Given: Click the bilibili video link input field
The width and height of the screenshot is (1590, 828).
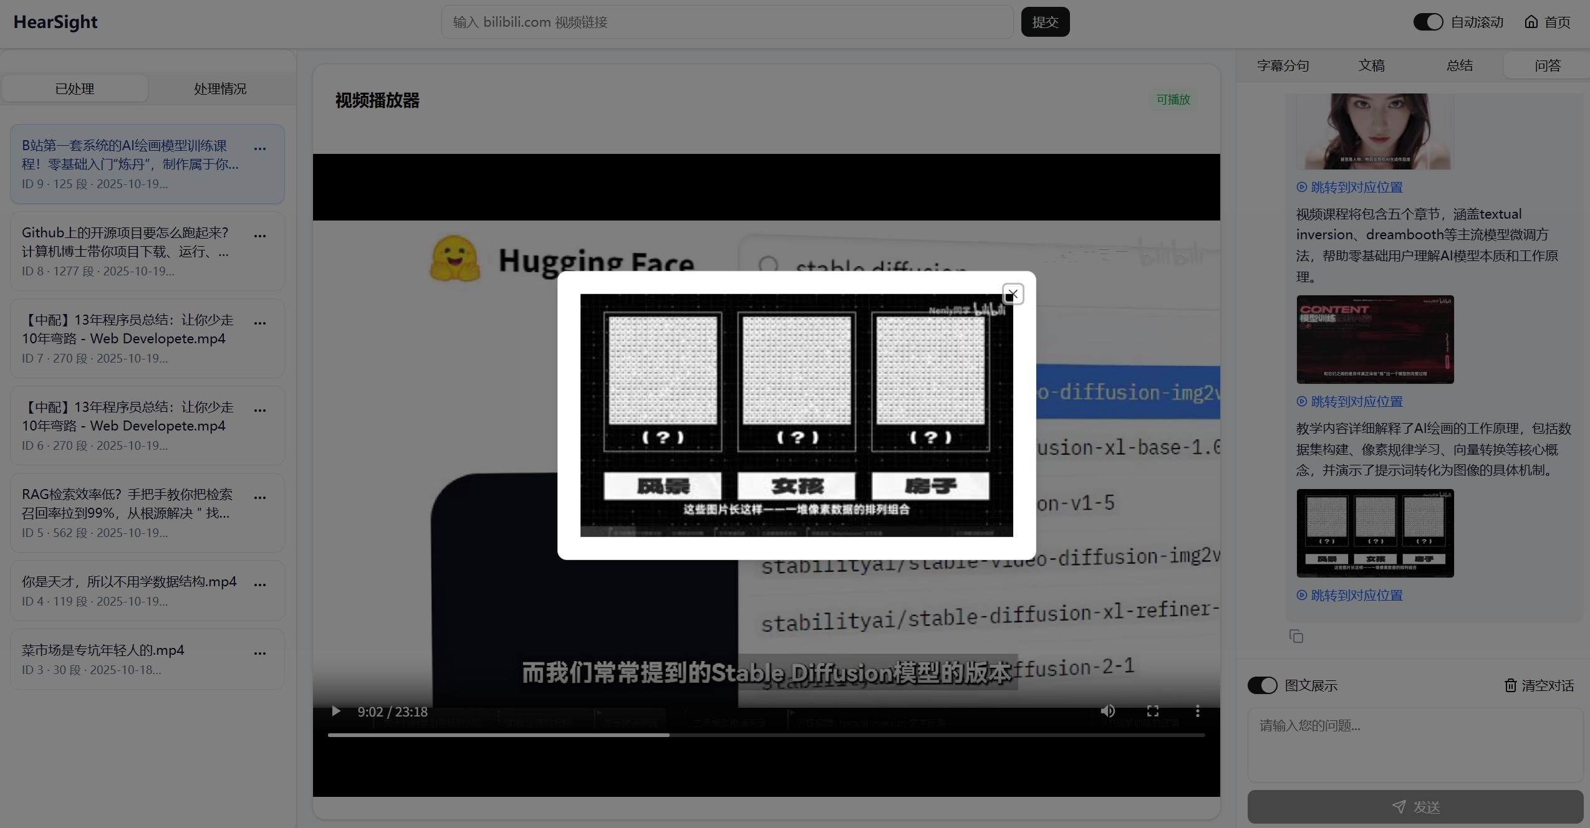Looking at the screenshot, I should click(726, 22).
